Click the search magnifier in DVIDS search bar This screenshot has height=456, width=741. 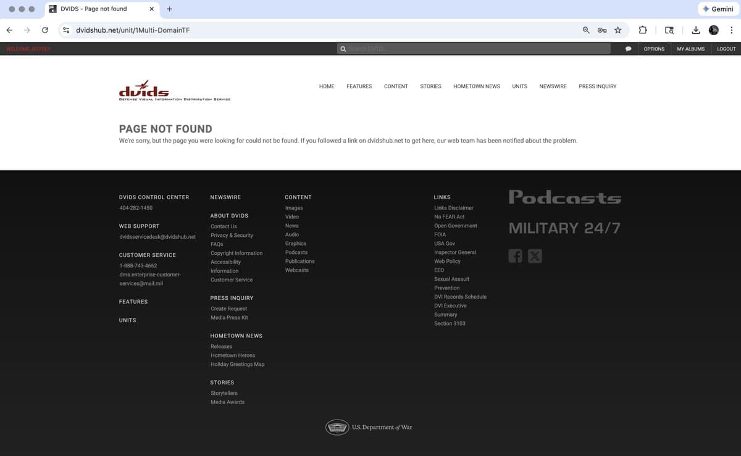tap(343, 49)
